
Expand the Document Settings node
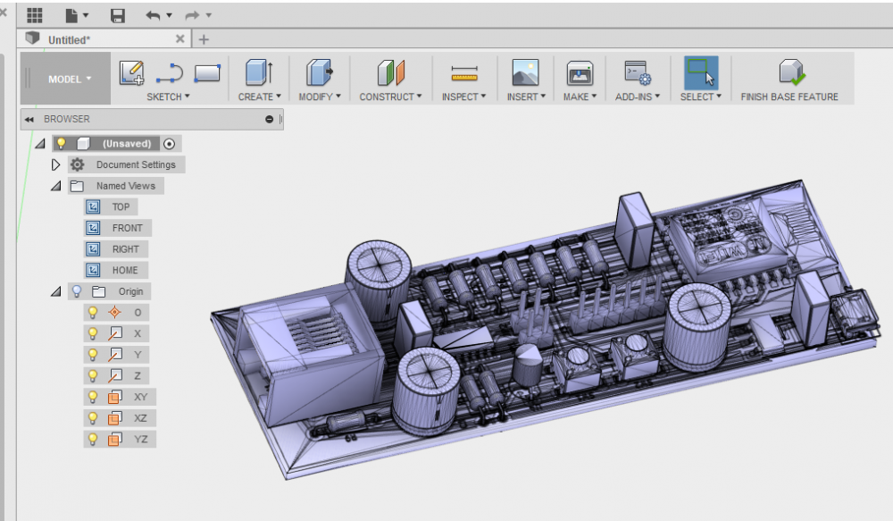(55, 164)
